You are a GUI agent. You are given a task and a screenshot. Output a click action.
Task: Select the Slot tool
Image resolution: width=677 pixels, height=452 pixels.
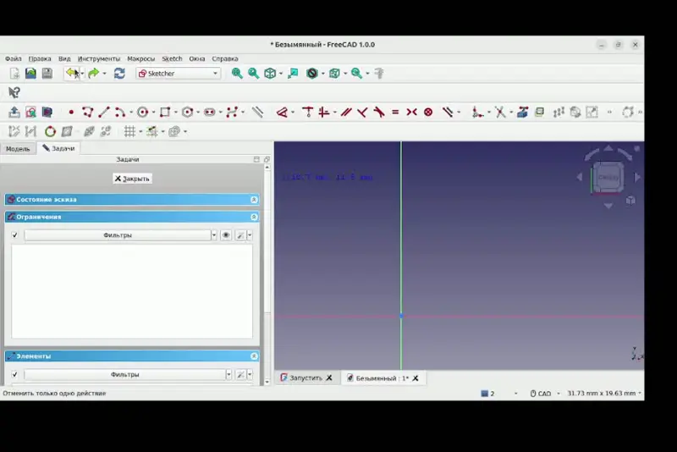click(x=210, y=113)
